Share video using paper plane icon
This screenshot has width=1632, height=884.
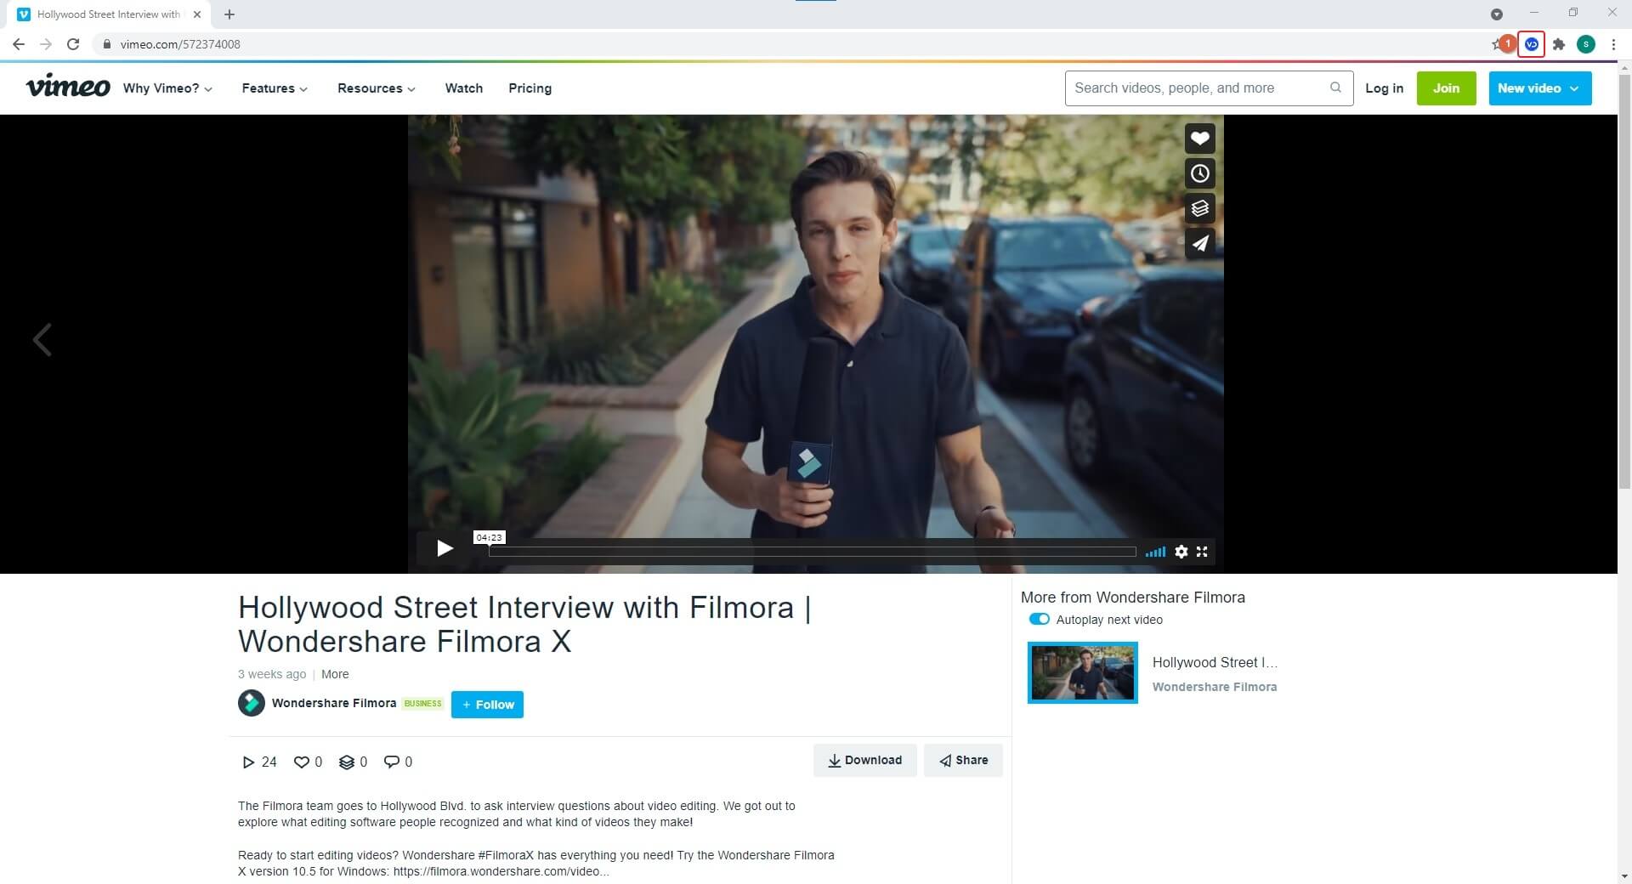(x=1199, y=243)
